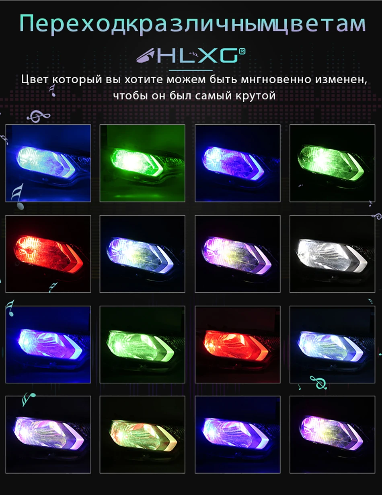Select the pale green headlight in third row
The height and width of the screenshot is (495, 382).
(142, 344)
